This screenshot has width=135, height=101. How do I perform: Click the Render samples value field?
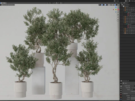pos(133,98)
